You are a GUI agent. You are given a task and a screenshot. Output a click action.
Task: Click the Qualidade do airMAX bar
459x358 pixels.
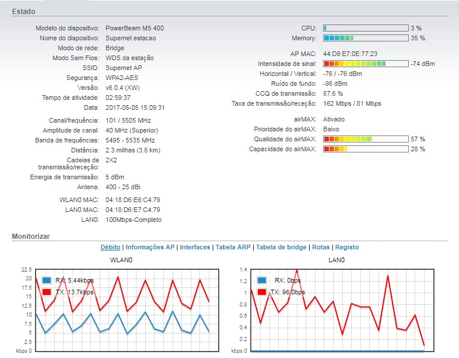(x=365, y=139)
